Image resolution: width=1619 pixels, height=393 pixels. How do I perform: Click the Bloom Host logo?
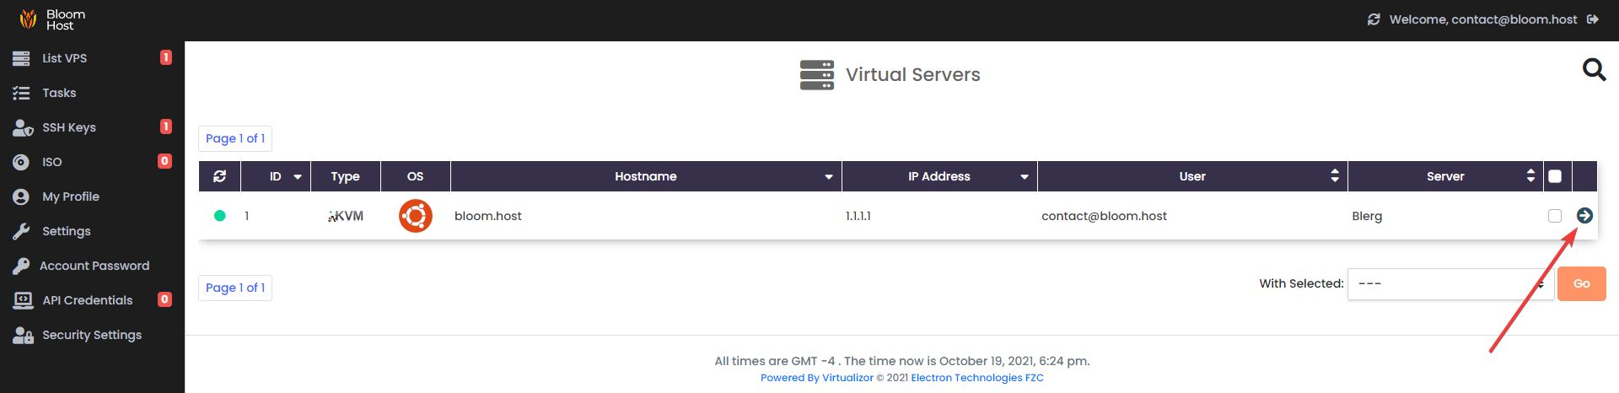click(x=52, y=19)
